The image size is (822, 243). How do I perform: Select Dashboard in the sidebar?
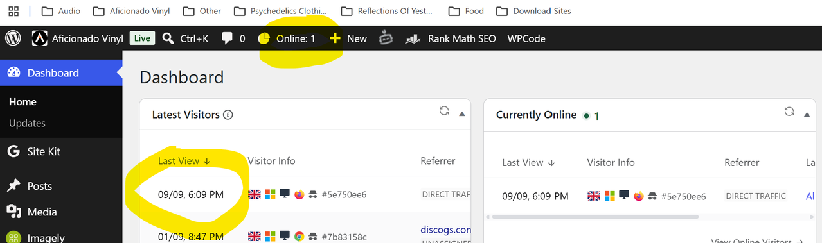tap(61, 72)
